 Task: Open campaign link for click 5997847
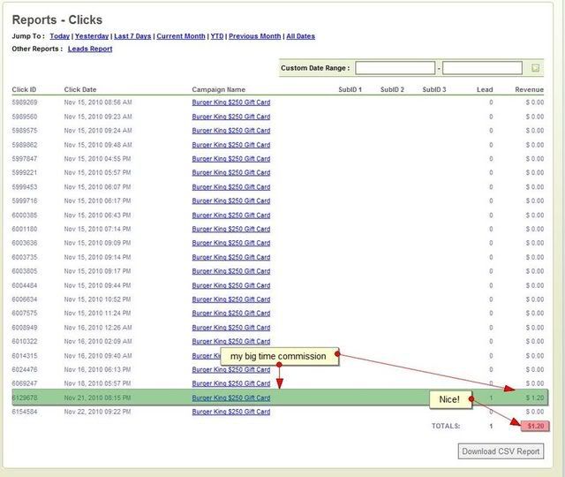[x=231, y=159]
